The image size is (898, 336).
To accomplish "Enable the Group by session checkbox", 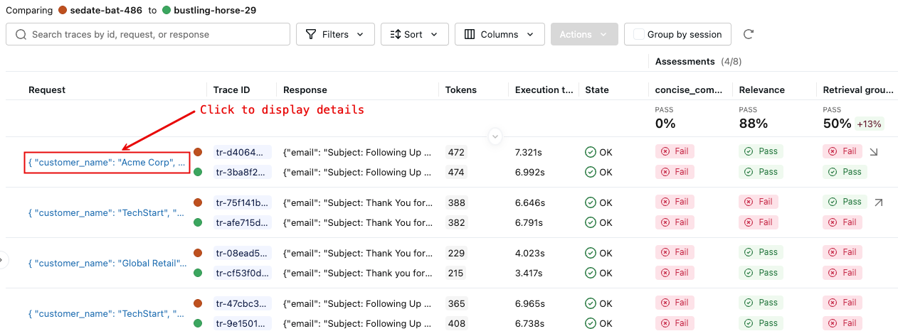I will click(639, 34).
